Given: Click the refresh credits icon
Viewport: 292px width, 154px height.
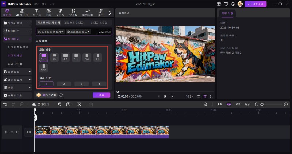Looking at the screenshot, I should pos(61,95).
